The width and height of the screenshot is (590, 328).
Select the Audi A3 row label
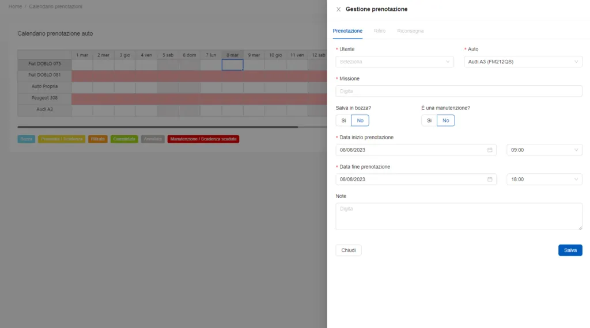[x=44, y=109]
